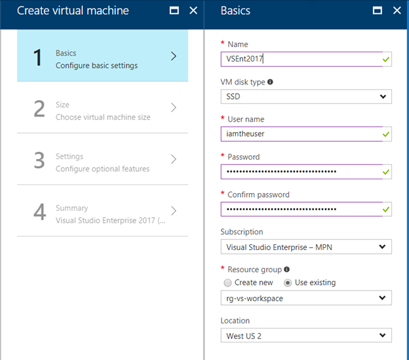409x360 pixels.
Task: Open the Location West US 2 dropdown
Action: point(305,336)
